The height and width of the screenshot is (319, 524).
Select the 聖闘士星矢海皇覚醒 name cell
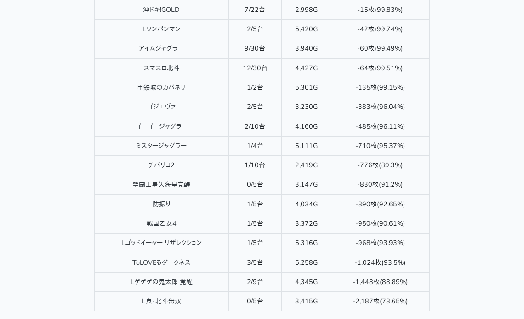click(x=161, y=185)
